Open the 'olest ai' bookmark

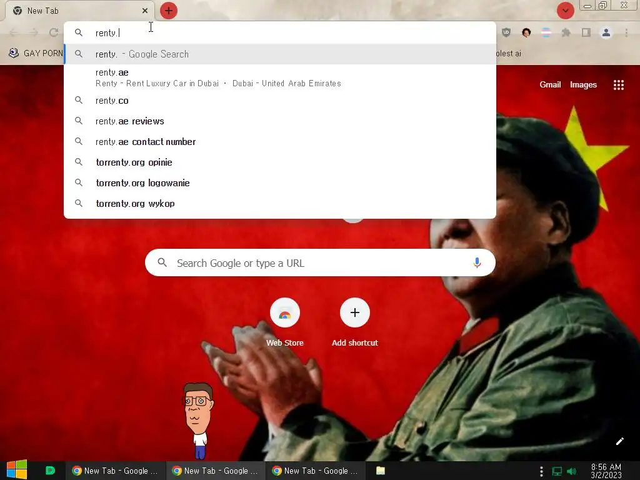[509, 53]
